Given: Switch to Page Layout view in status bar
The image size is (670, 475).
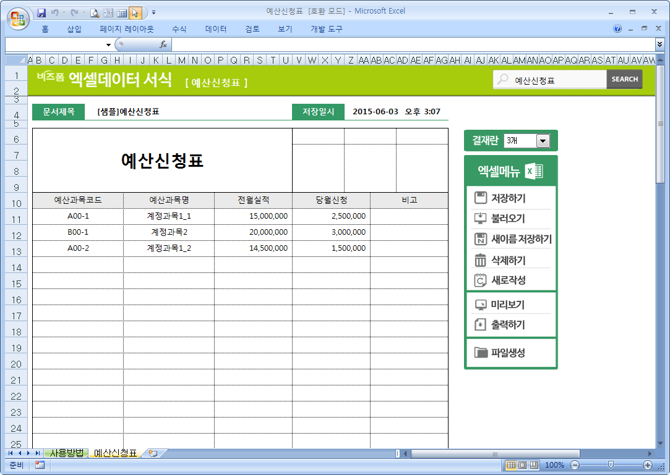Looking at the screenshot, I should 522,465.
